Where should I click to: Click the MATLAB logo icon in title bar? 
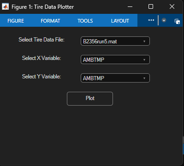coord(6,6)
